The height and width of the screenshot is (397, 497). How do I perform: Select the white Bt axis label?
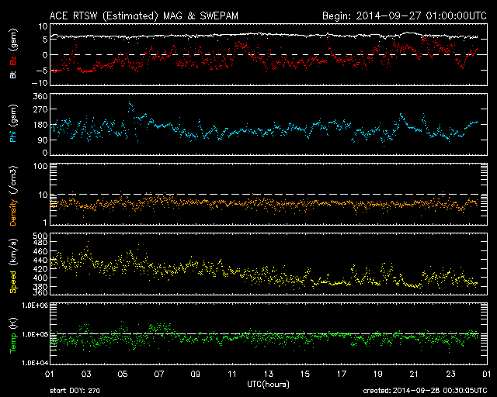coord(13,74)
